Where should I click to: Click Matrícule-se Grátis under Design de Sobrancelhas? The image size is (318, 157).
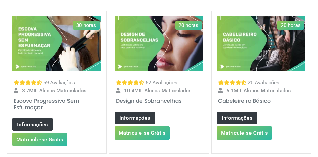tap(142, 133)
